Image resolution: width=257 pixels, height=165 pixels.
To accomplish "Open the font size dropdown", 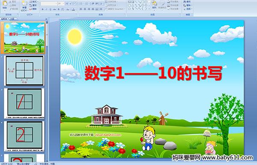I will (63, 3).
